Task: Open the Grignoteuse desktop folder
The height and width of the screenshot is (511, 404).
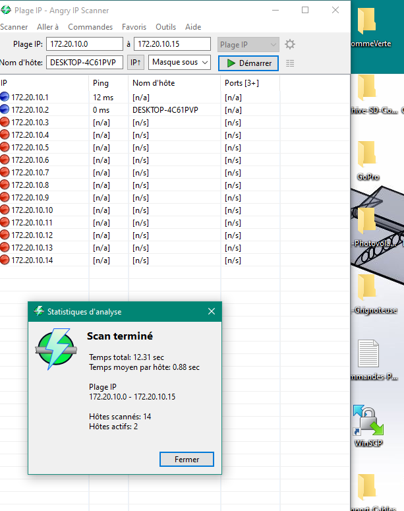Action: (x=375, y=293)
